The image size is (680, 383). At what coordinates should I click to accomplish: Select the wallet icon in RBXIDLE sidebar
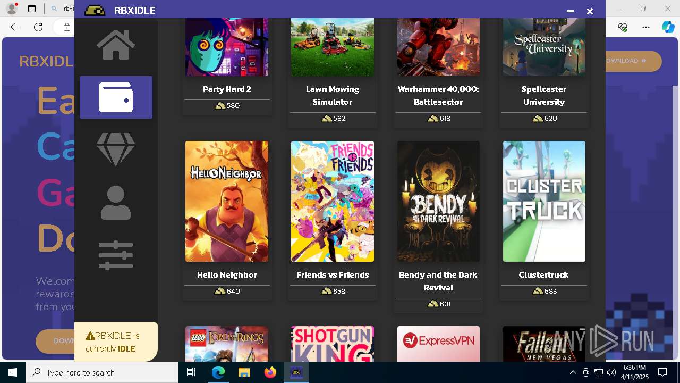(116, 97)
